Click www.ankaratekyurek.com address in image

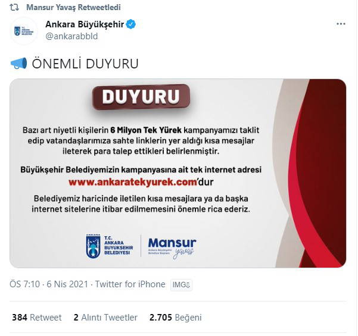coord(133,182)
